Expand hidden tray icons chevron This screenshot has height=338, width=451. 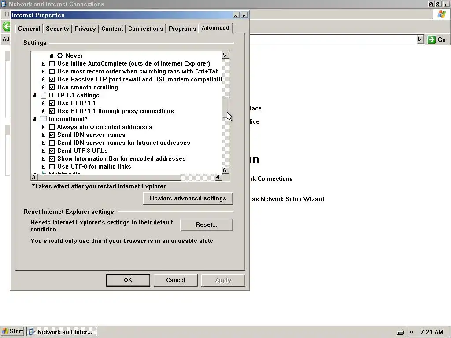[x=412, y=332]
